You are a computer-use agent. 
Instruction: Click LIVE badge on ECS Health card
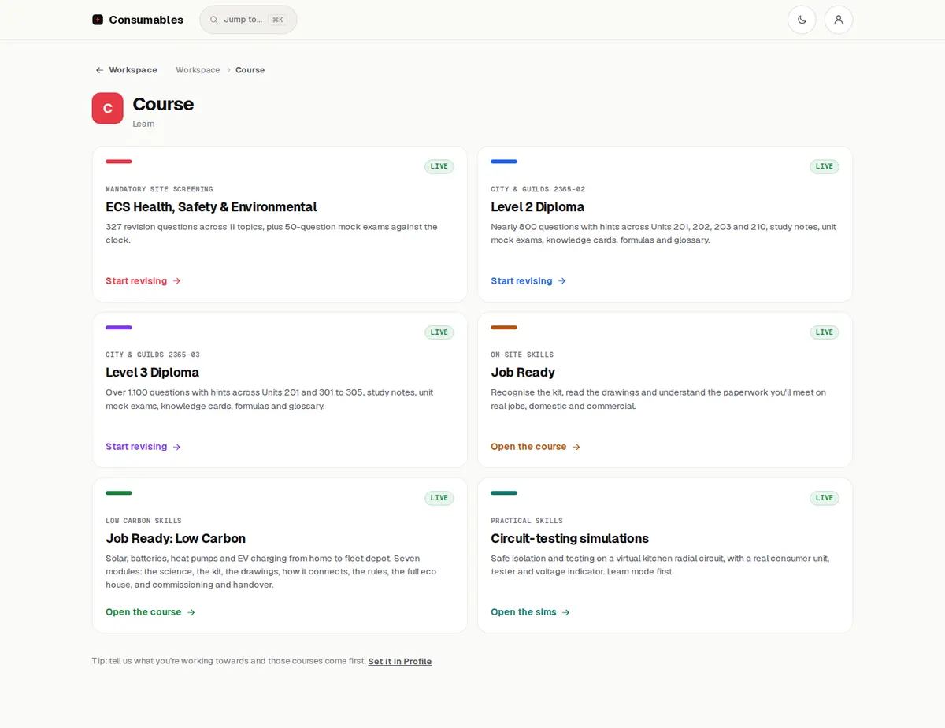[x=439, y=166]
